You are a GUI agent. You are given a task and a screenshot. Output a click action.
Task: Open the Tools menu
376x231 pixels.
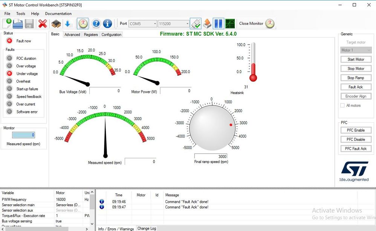coord(21,14)
